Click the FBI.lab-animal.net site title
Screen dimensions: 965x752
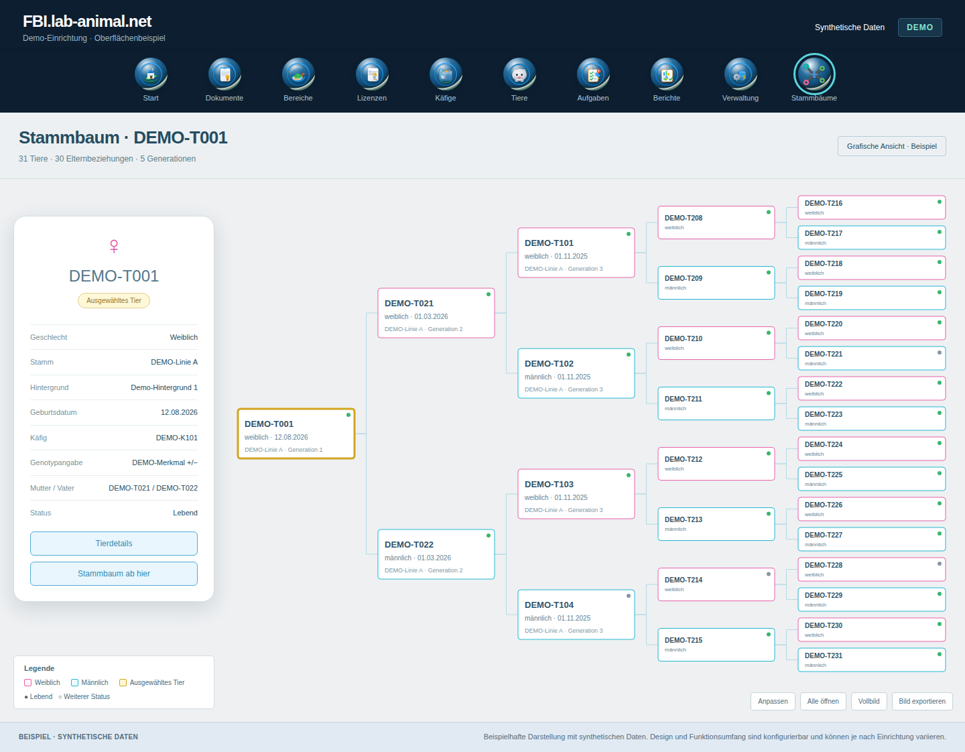coord(87,21)
